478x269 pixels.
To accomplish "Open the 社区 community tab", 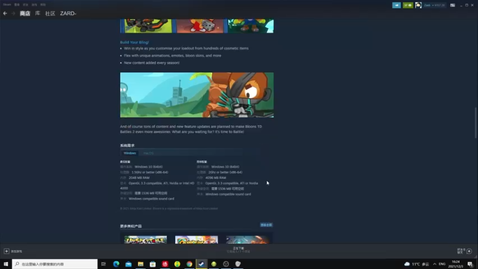I will click(x=50, y=13).
